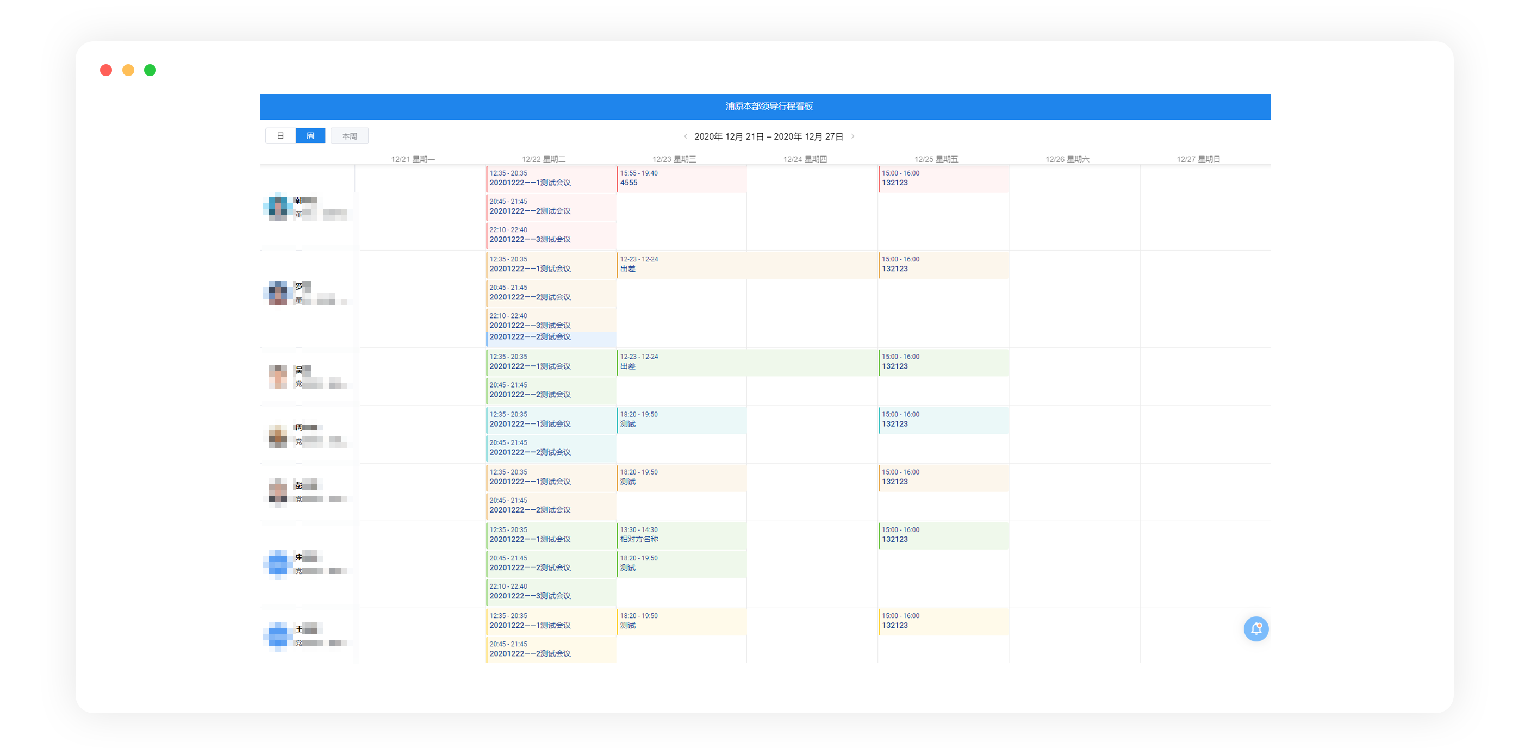The width and height of the screenshot is (1531, 755).
Task: Maximize window with green traffic-light button
Action: pos(150,70)
